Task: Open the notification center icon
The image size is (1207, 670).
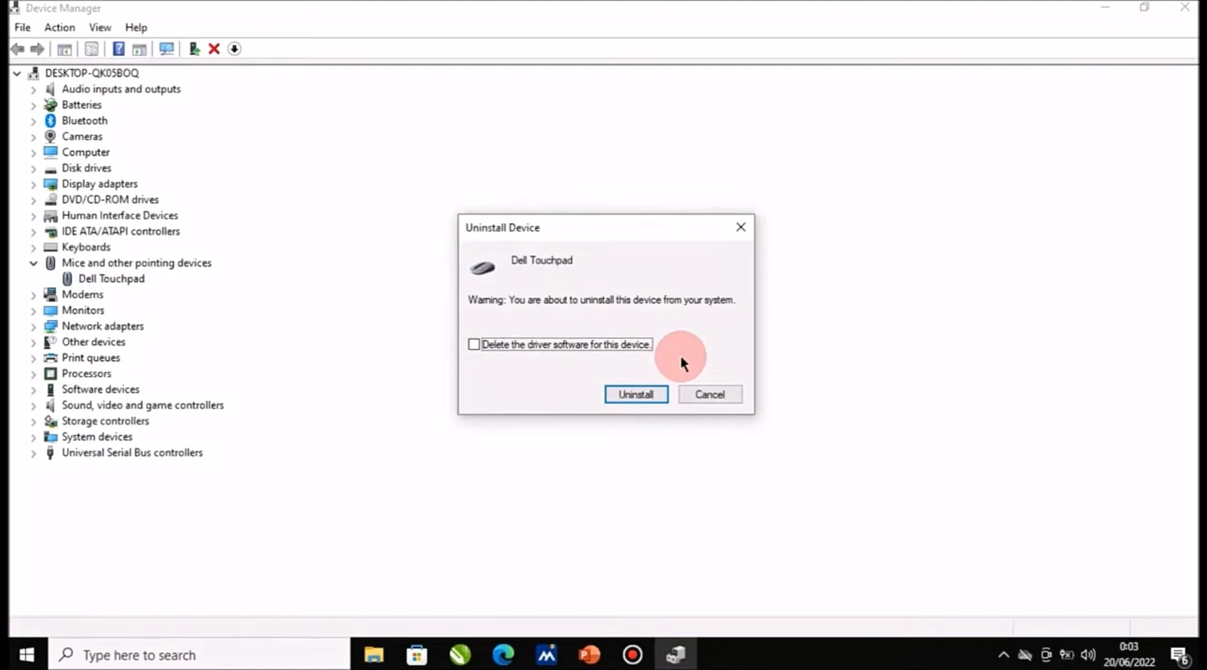Action: [x=1179, y=656]
